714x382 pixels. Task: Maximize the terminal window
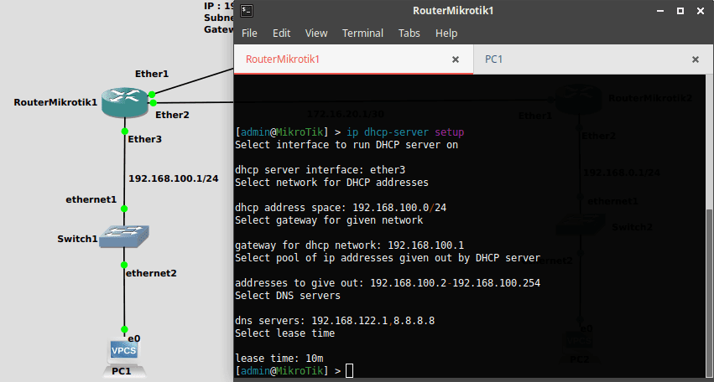pos(680,11)
